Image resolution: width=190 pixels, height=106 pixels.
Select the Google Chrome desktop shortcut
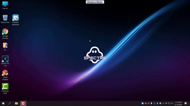point(5,34)
